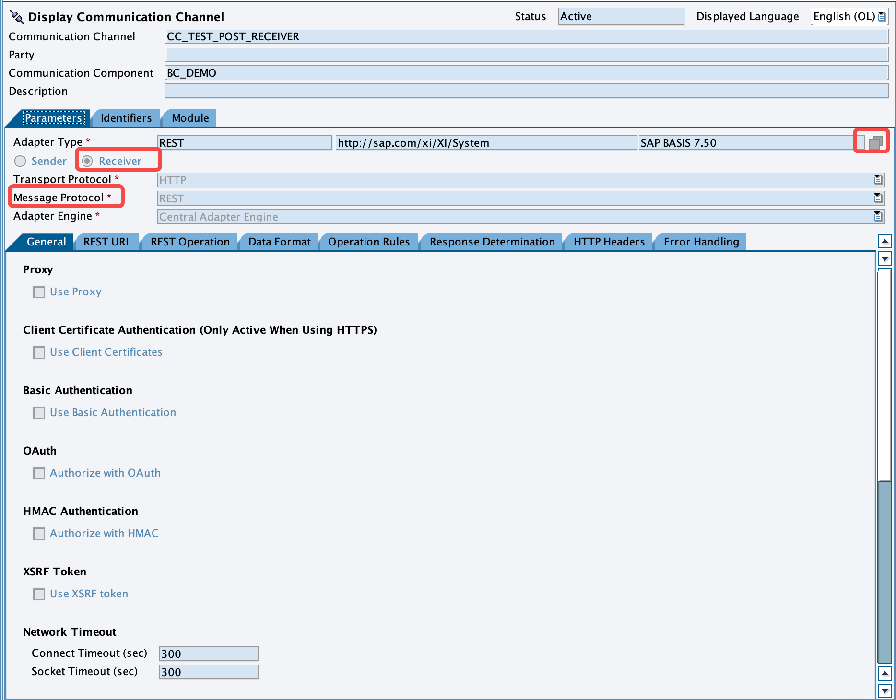Toggle Authorize with OAuth checkbox
896x700 pixels.
pyautogui.click(x=39, y=473)
